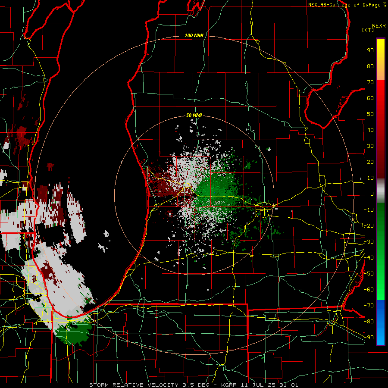Click the 50 value on the velocity scale
Screen dimensions: 388x388
tap(370, 114)
